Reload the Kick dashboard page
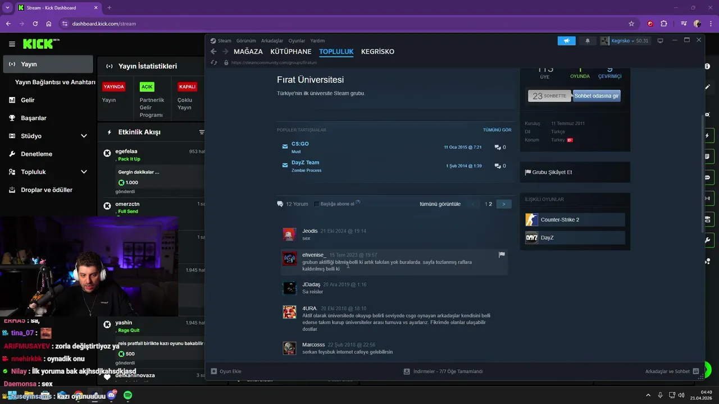Image resolution: width=719 pixels, height=404 pixels. coord(35,24)
